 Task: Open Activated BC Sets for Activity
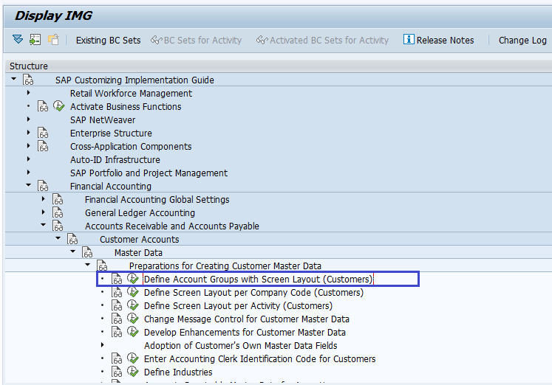322,41
